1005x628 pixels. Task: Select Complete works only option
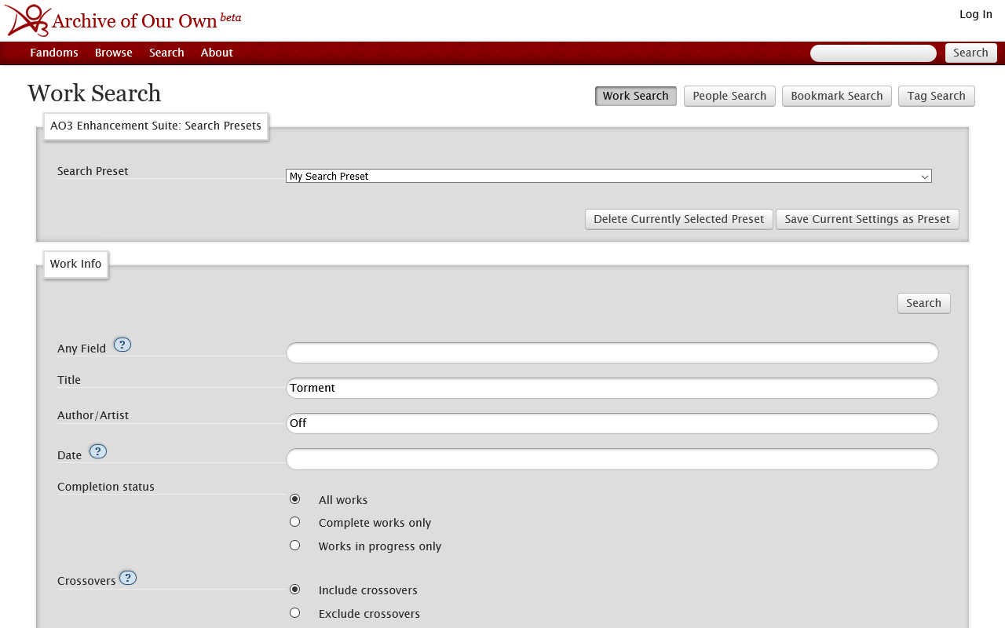click(x=294, y=522)
